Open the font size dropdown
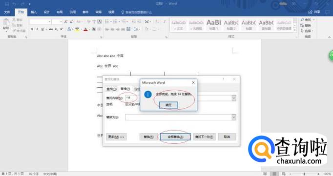This screenshot has height=176, width=333. point(61,21)
